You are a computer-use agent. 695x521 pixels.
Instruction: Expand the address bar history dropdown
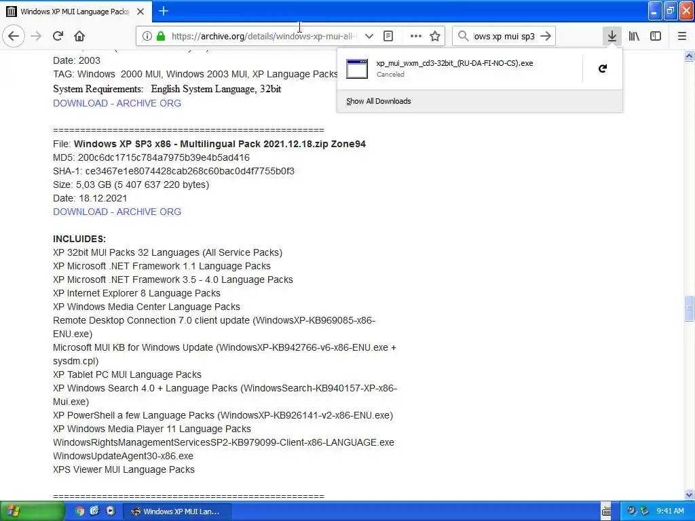(x=369, y=36)
